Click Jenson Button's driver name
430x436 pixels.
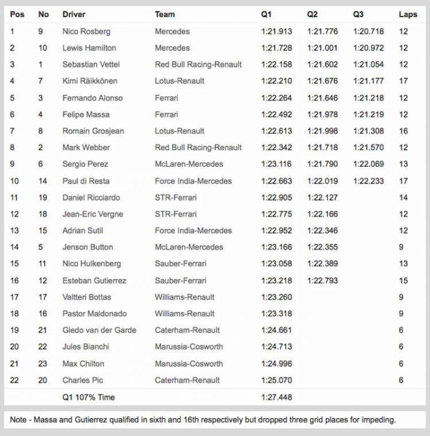pos(88,248)
